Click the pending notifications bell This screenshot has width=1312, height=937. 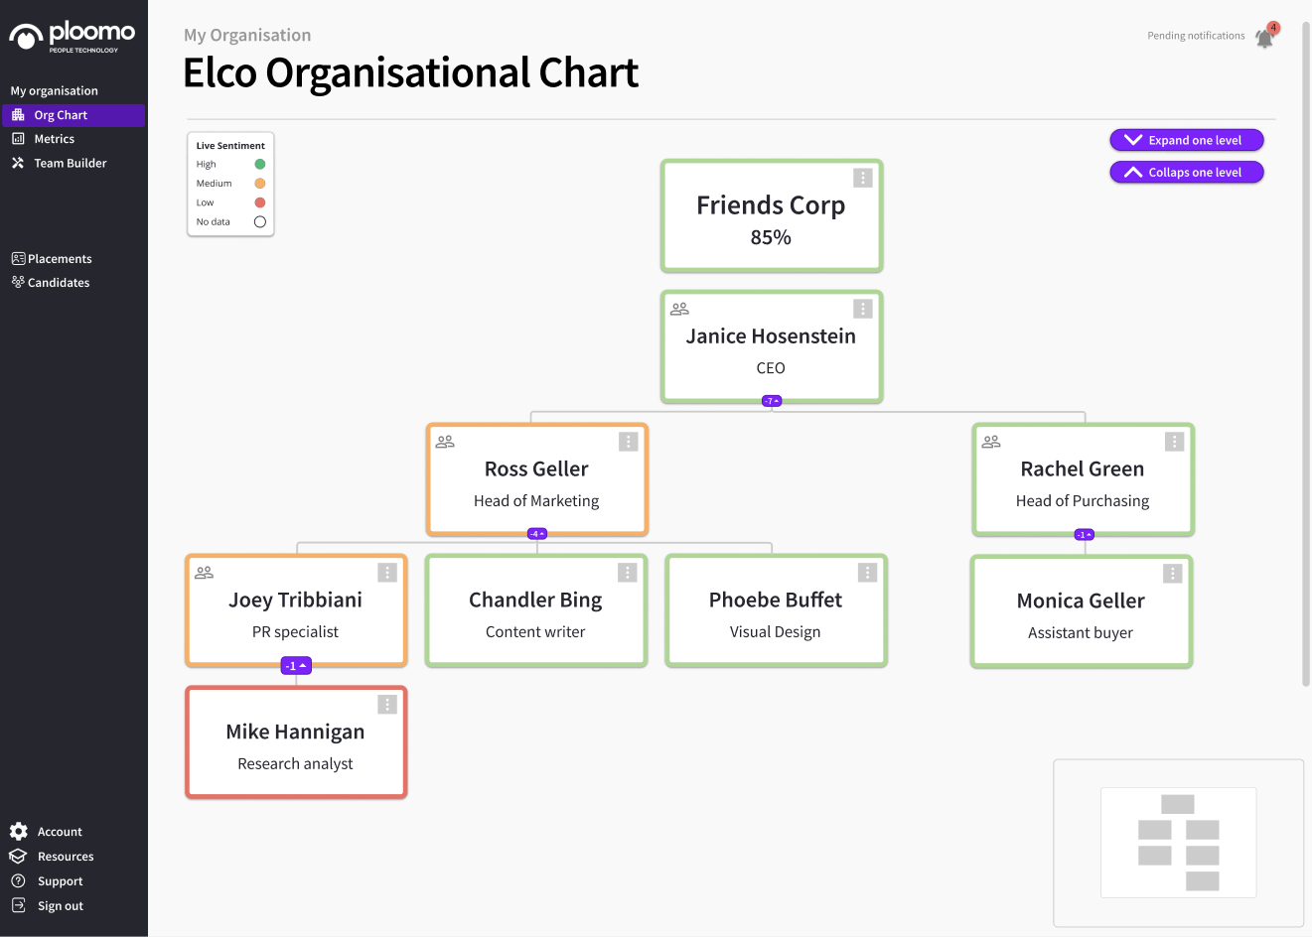[x=1263, y=36]
